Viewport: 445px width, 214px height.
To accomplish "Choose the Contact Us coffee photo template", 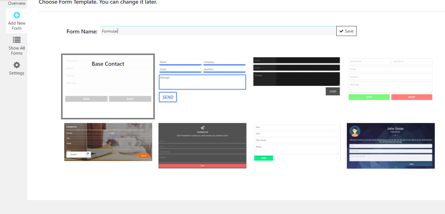I will pos(108,142).
